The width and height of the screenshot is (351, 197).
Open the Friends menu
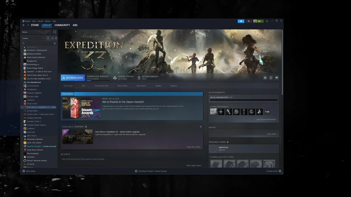click(x=40, y=21)
